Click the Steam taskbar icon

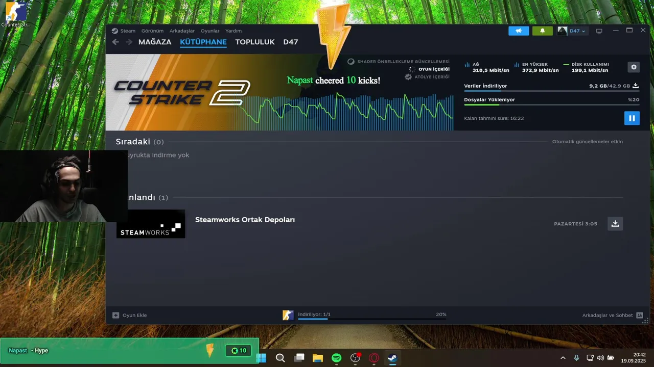(392, 358)
